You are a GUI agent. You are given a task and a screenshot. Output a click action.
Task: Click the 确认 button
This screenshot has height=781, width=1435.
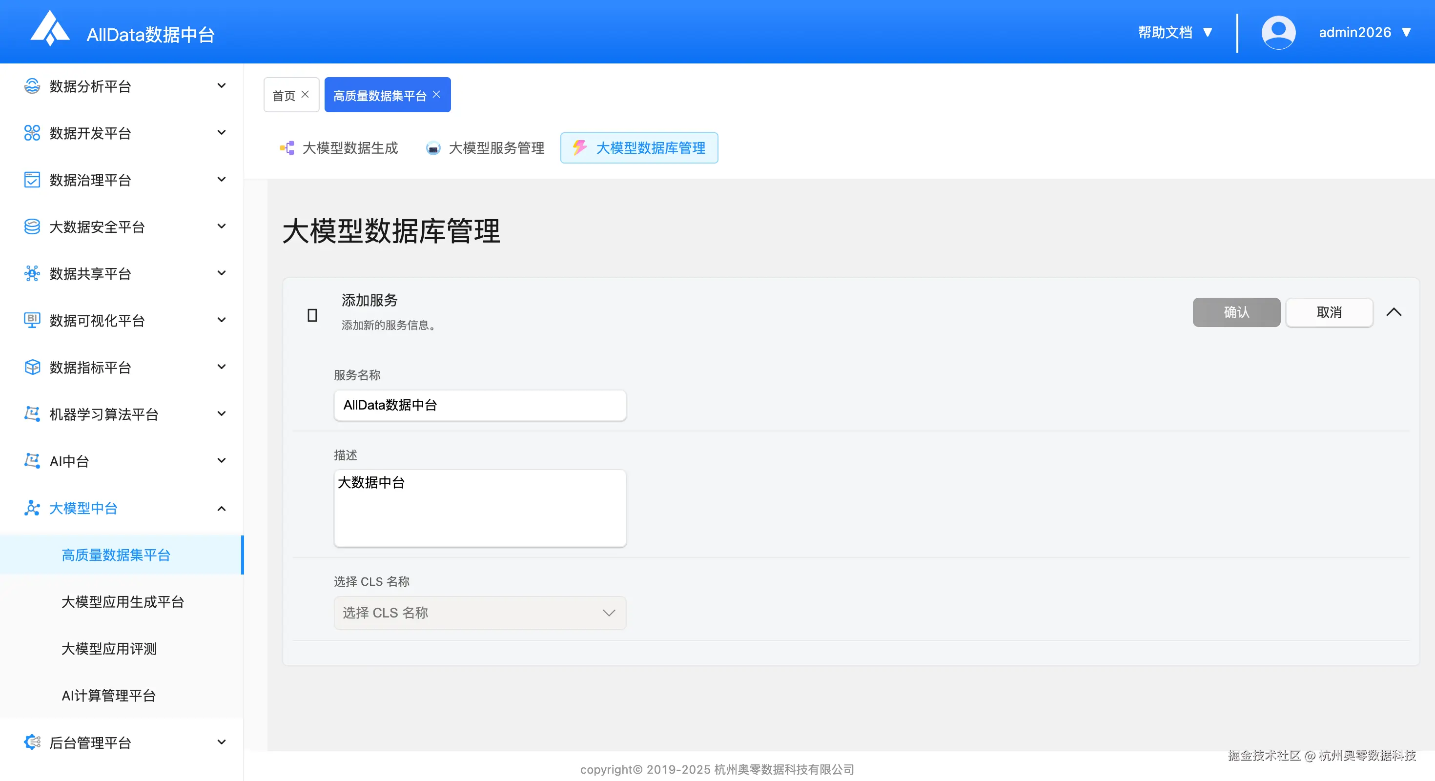(x=1236, y=312)
